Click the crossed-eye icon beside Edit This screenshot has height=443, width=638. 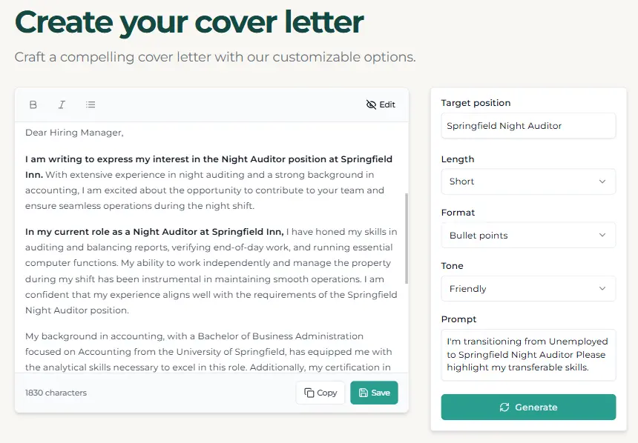(371, 105)
